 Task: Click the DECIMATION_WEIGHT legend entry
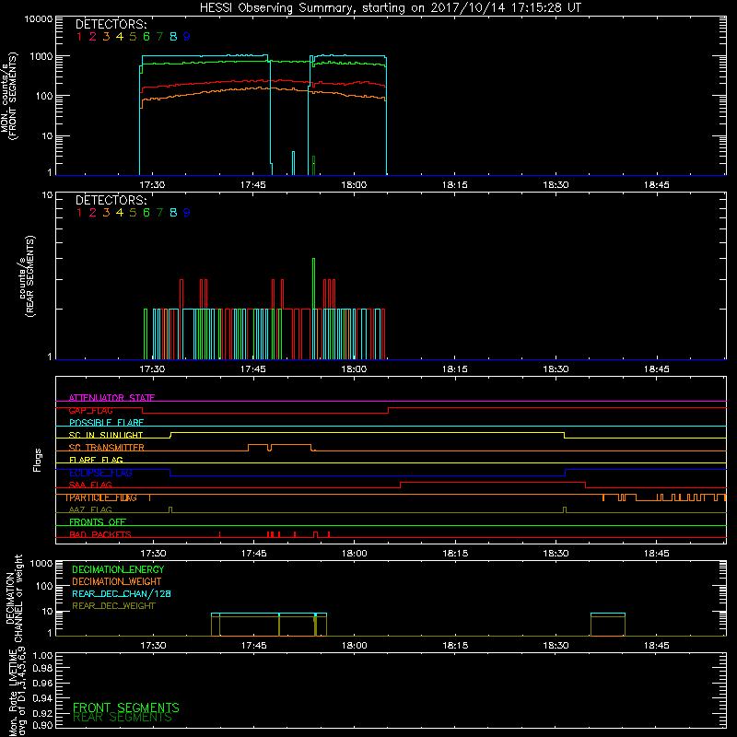point(117,581)
